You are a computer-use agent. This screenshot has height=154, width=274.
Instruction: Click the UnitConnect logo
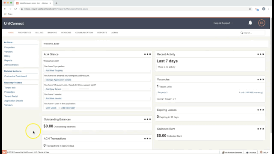click(14, 24)
